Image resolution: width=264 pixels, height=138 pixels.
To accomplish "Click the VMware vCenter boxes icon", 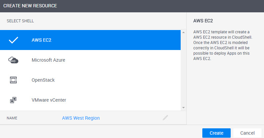I will coord(13,100).
